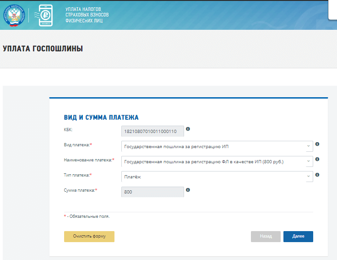Click info icon beside Тип платежа dropdown

tap(317, 175)
